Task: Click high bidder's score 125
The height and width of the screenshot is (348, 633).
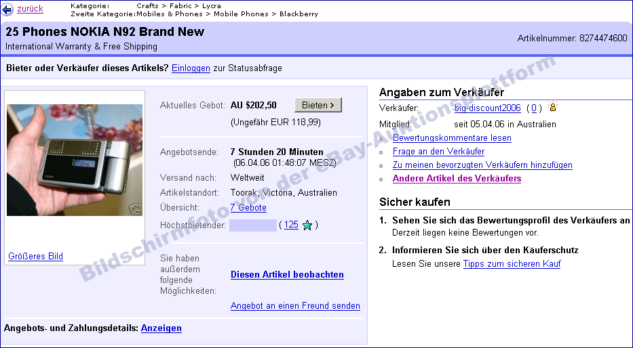Action: click(x=291, y=225)
